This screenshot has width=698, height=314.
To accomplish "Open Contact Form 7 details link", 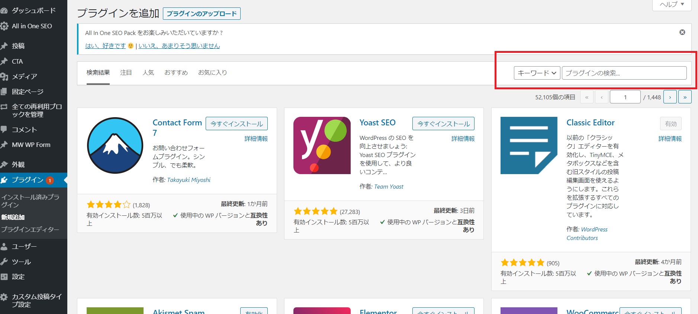I will point(256,139).
